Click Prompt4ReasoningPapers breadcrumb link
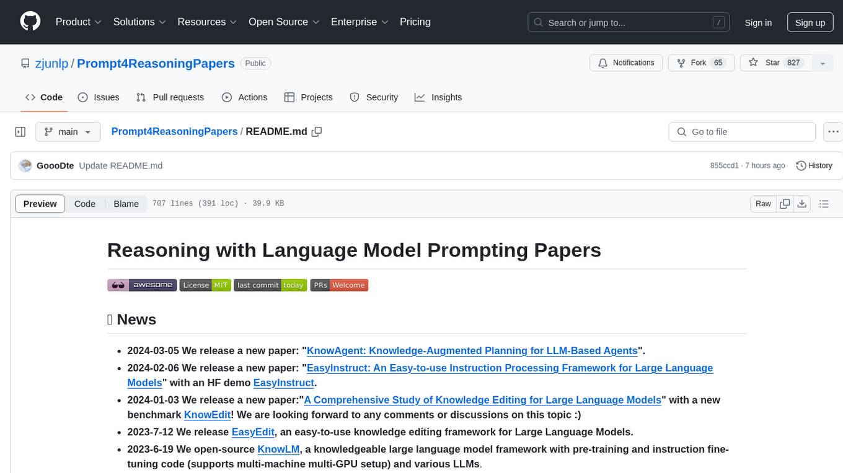Screen dimensions: 843x473 point(174,132)
